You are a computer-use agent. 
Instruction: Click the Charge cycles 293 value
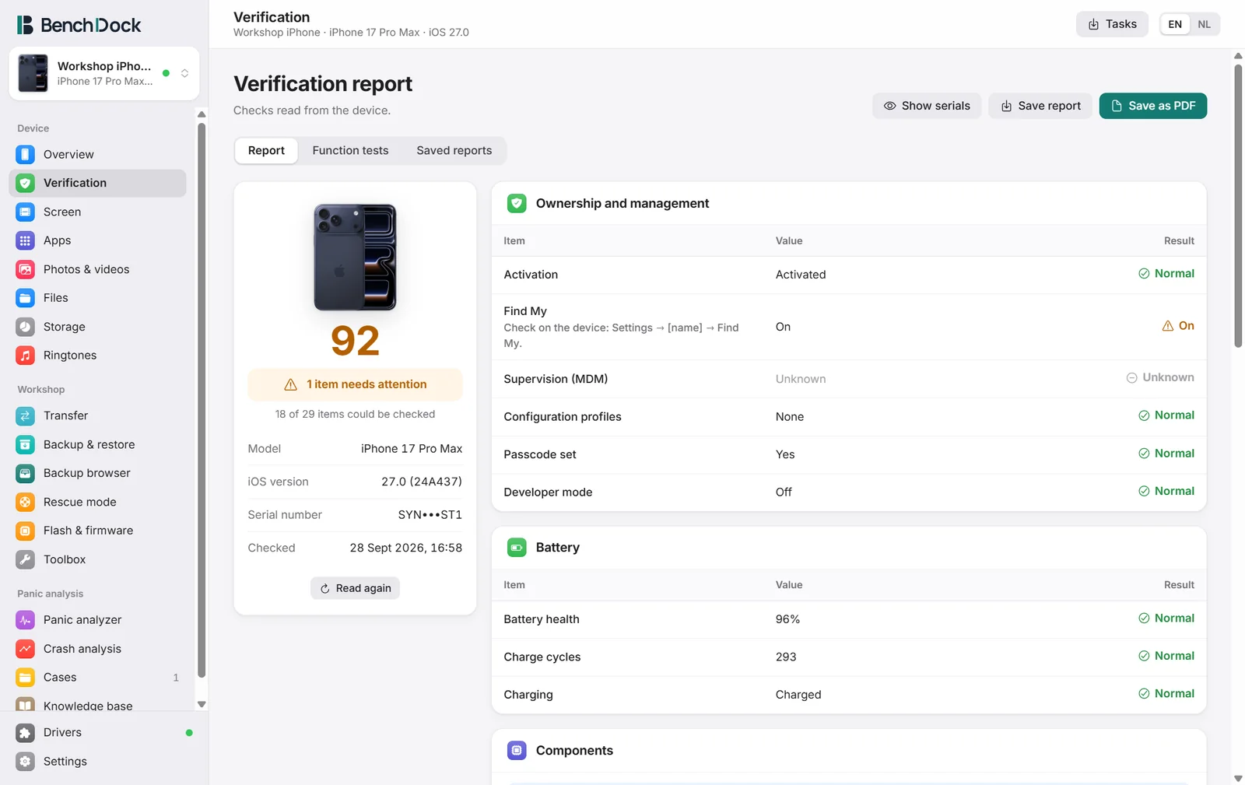[x=786, y=657]
